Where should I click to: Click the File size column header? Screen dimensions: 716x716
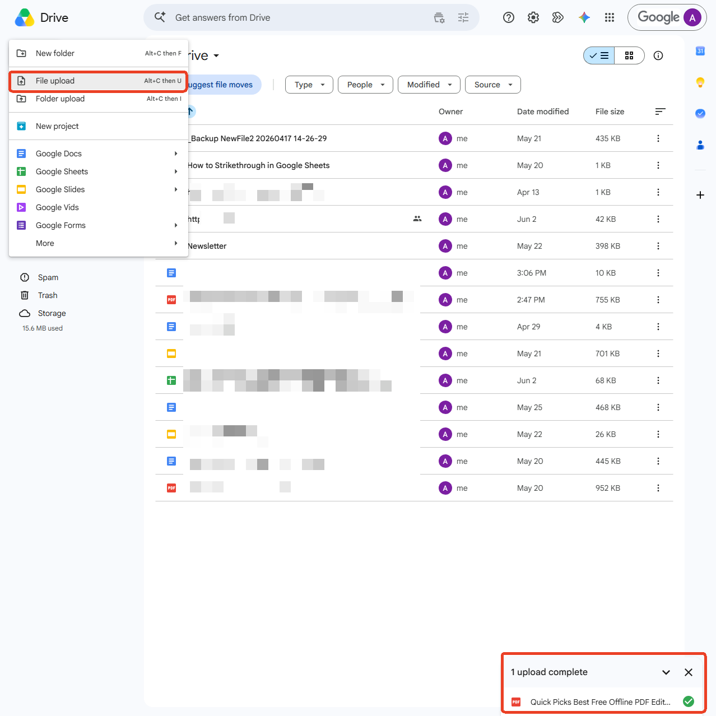point(610,111)
